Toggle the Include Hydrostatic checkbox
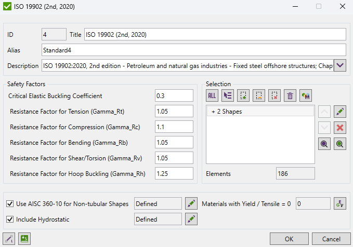Viewport: 353px width, 247px height. coord(10,219)
